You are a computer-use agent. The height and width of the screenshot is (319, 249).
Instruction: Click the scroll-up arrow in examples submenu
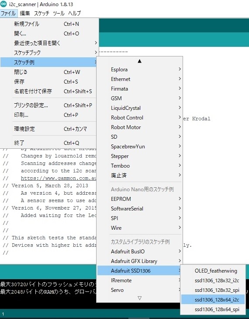tap(139, 61)
